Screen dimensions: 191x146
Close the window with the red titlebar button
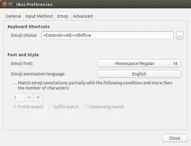(x=5, y=4)
